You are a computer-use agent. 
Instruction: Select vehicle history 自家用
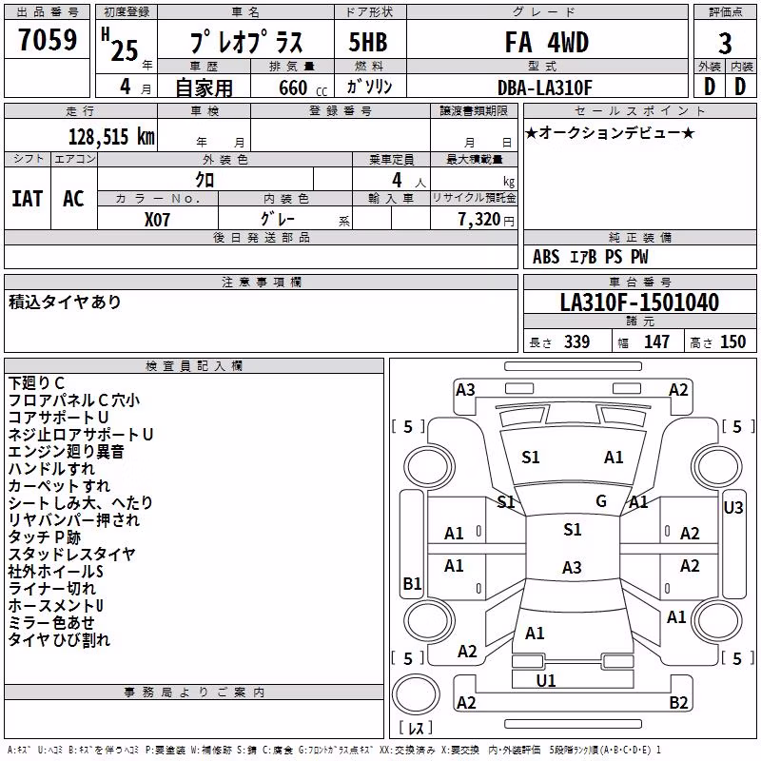click(204, 88)
